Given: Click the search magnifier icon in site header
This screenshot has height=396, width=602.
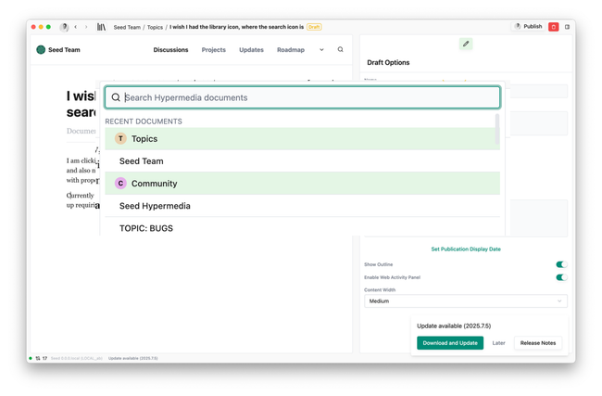Looking at the screenshot, I should click(340, 50).
